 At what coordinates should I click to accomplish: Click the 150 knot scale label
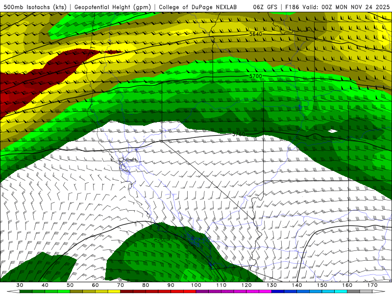pos(322,285)
